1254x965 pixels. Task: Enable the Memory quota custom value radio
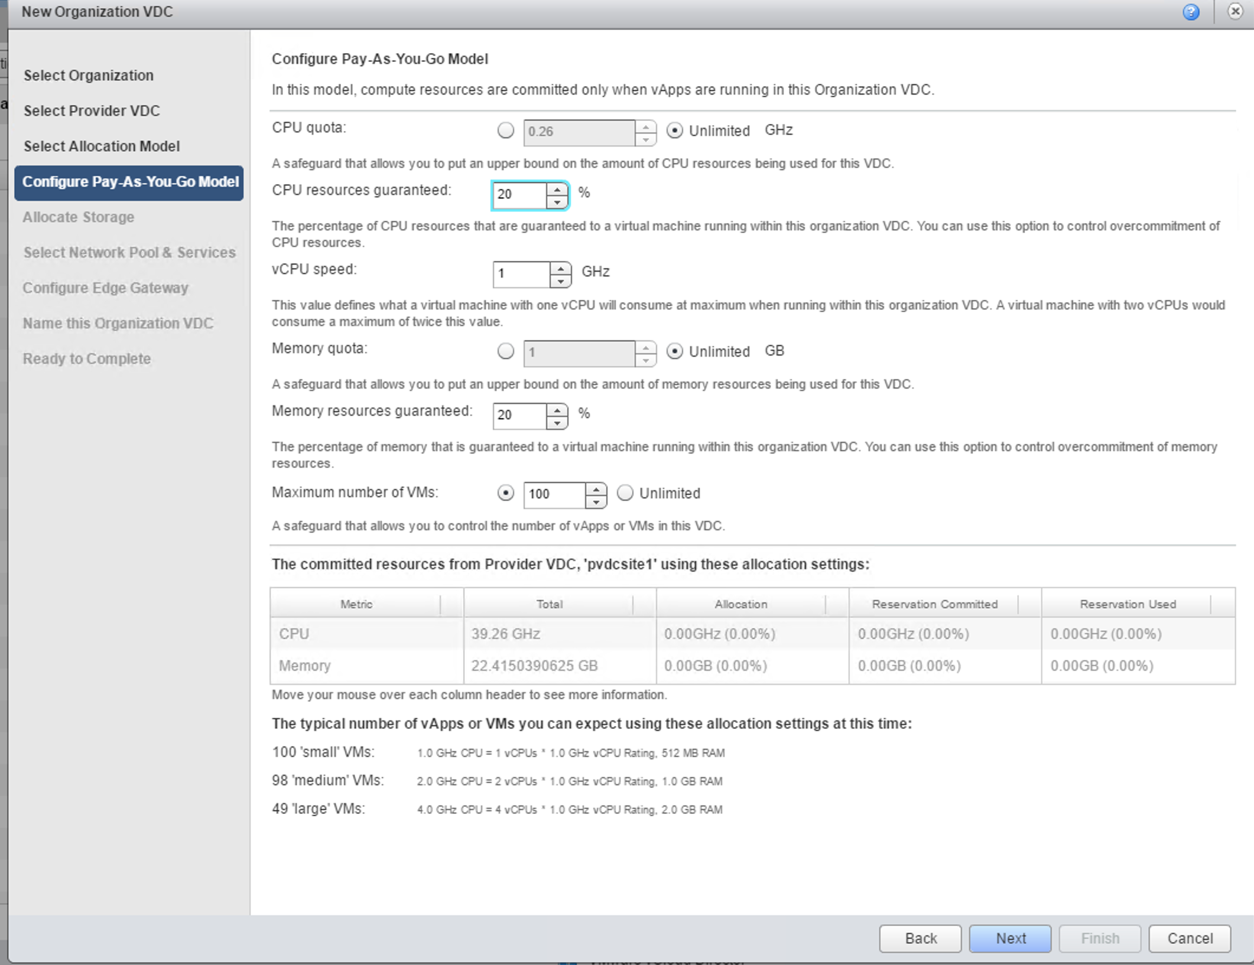(505, 351)
